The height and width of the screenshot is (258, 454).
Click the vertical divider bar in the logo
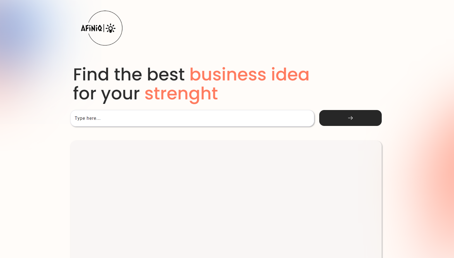(104, 28)
